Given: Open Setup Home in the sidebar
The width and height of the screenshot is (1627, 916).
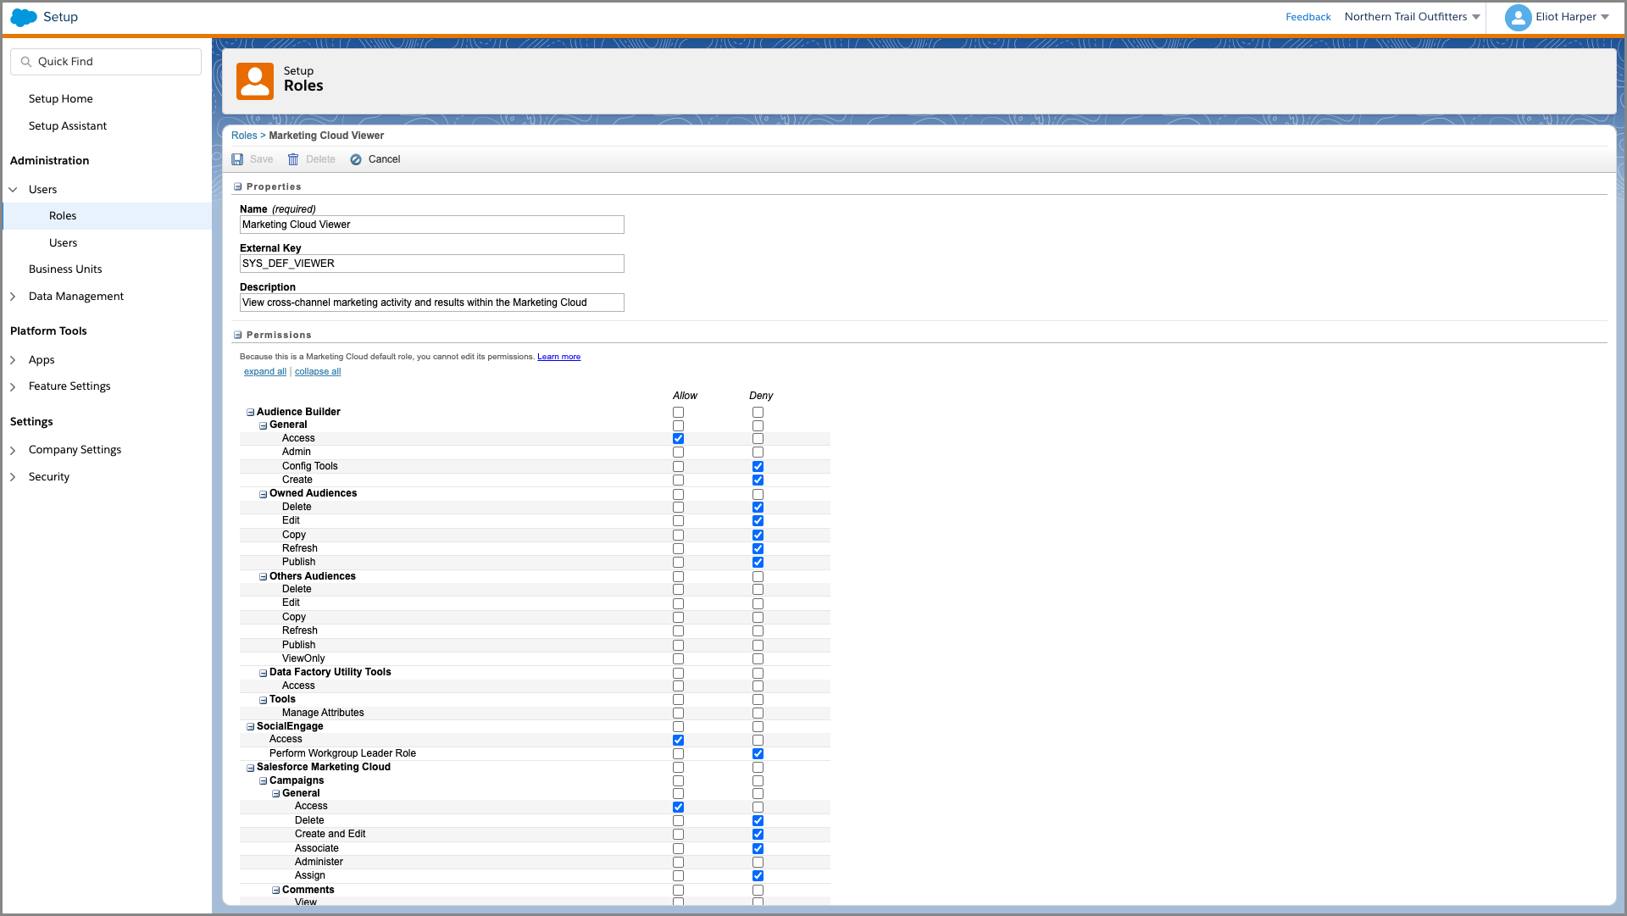Looking at the screenshot, I should (x=61, y=99).
